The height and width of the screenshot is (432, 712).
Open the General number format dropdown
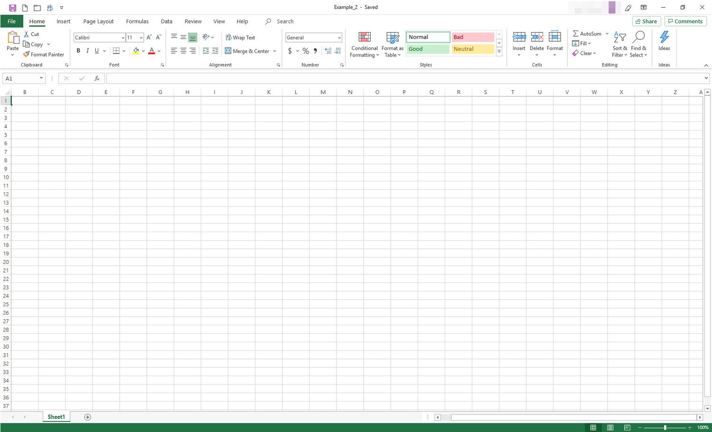click(x=339, y=38)
